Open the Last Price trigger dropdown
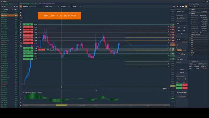 [x=182, y=60]
